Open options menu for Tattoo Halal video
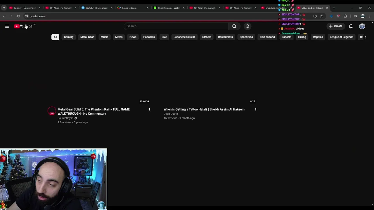Image resolution: width=374 pixels, height=210 pixels. tap(256, 110)
